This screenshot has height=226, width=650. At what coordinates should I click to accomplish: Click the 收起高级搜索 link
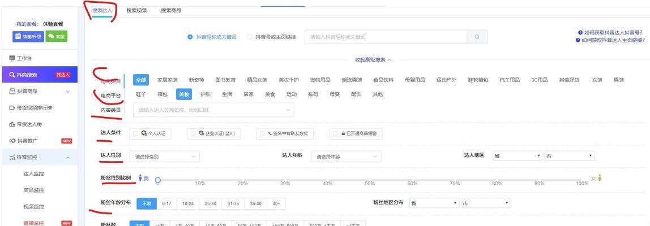point(373,60)
